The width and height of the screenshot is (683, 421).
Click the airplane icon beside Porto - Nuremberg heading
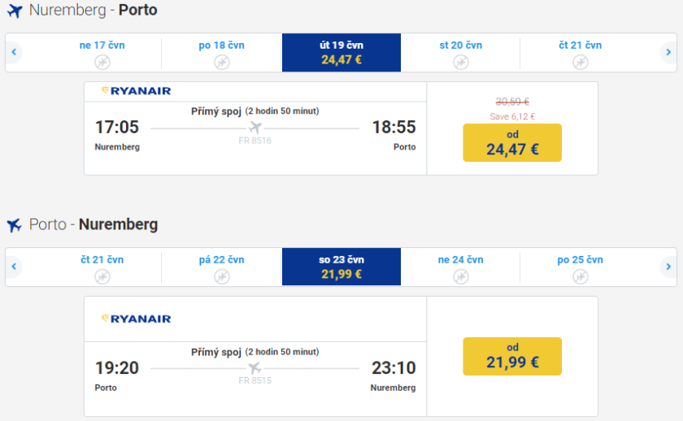click(x=14, y=225)
